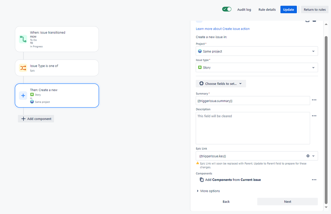Click into the Description text area
Image resolution: width=331 pixels, height=214 pixels.
pos(253,129)
